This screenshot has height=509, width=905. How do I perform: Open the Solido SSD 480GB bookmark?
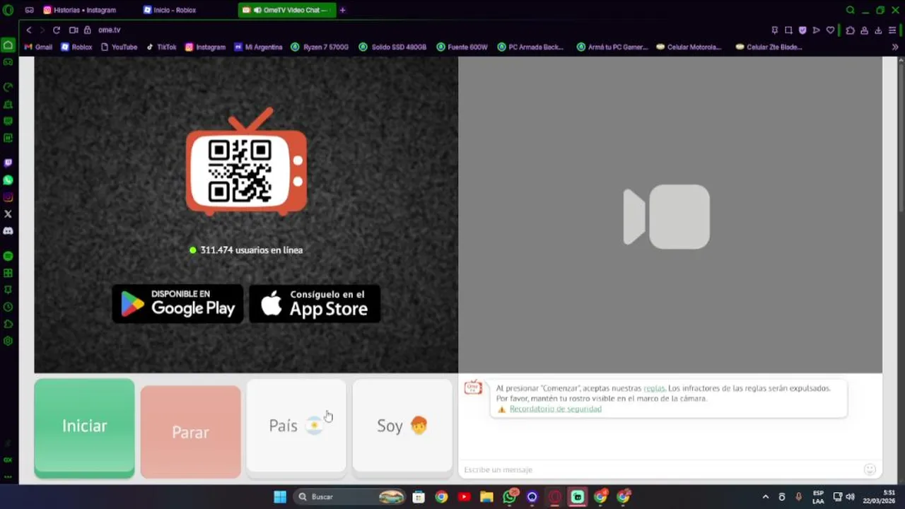pos(392,47)
